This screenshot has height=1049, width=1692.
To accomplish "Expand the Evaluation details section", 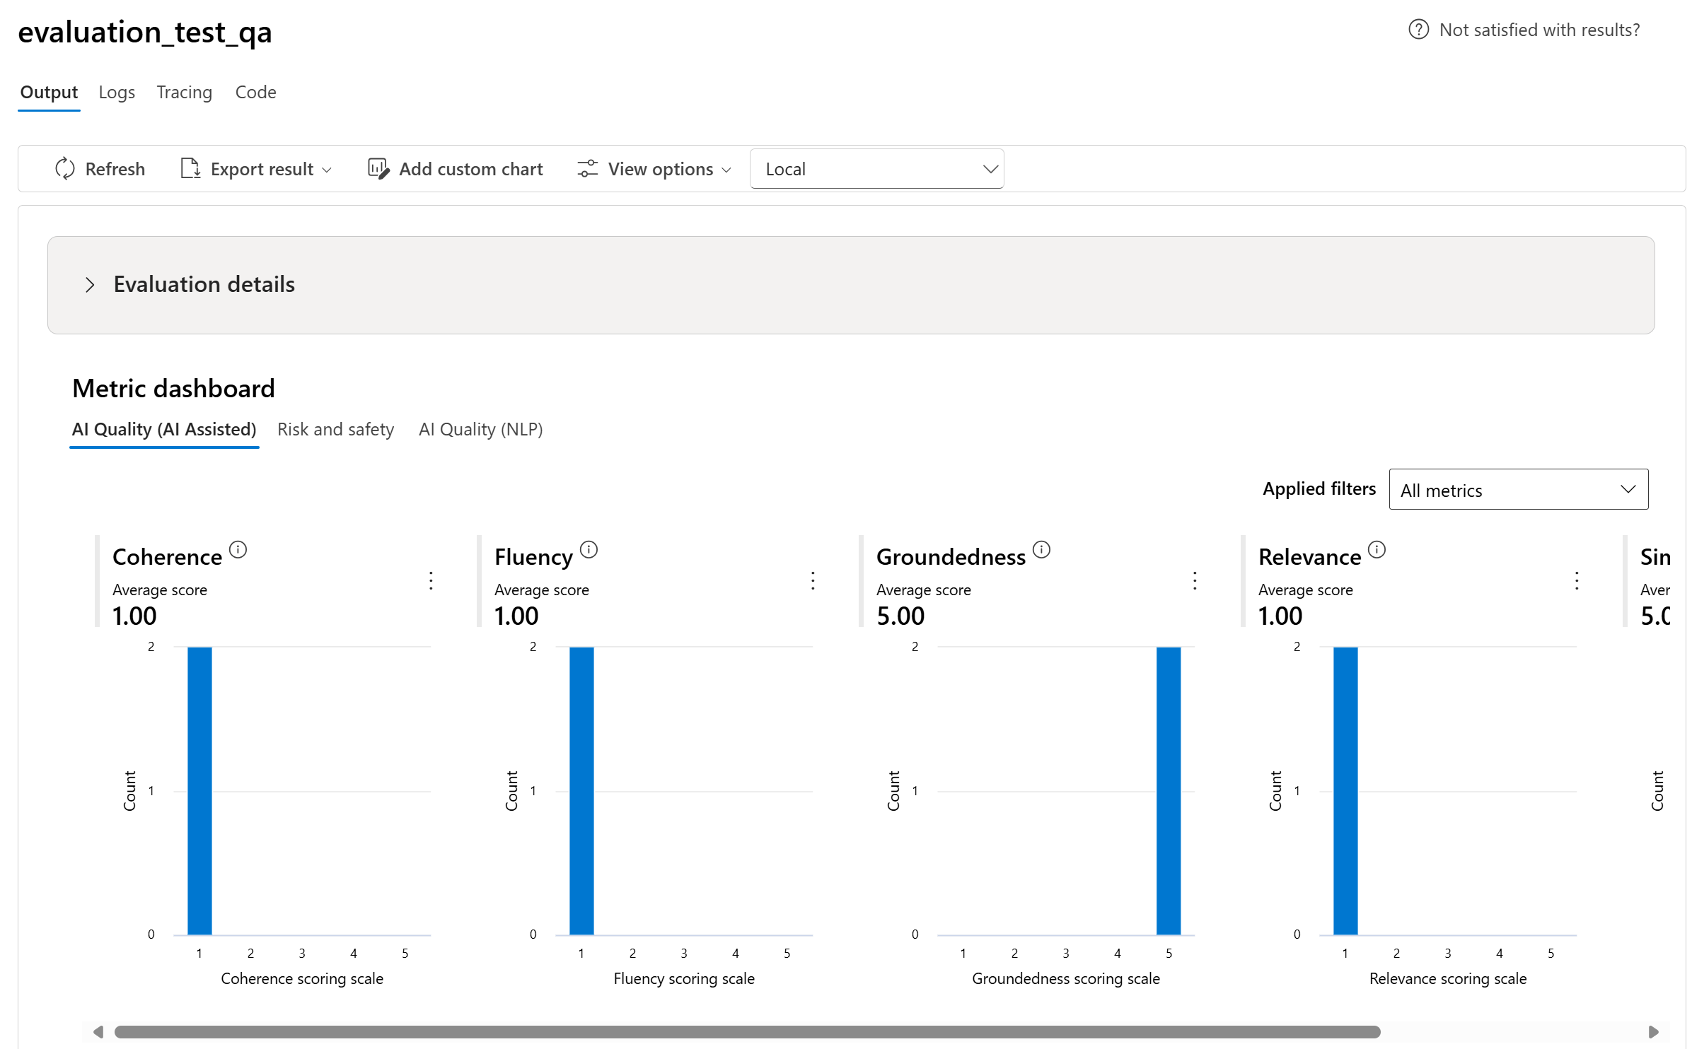I will [x=90, y=285].
